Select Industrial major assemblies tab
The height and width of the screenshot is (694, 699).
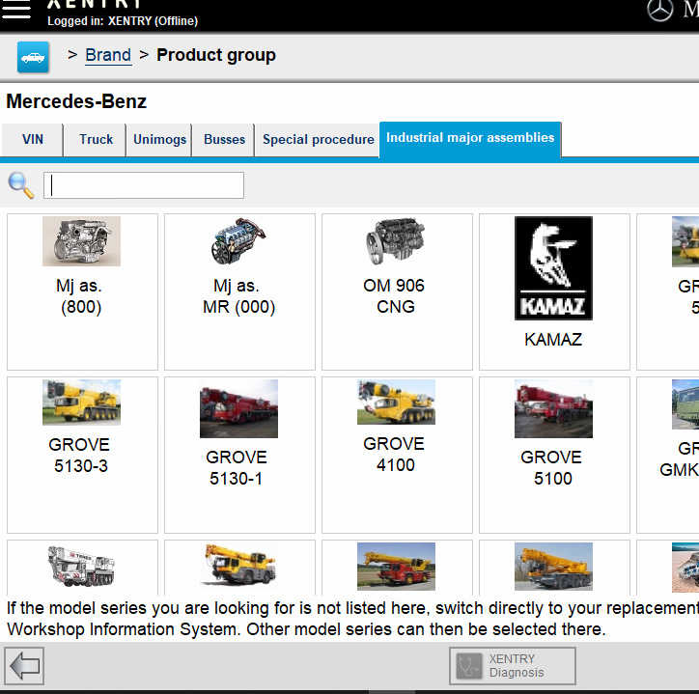(x=470, y=138)
